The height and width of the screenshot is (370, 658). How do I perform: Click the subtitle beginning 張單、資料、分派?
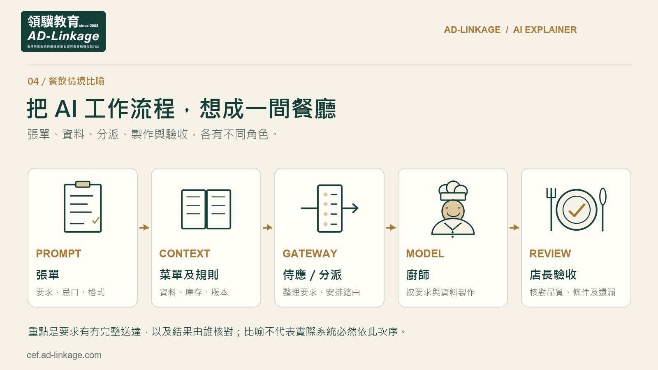[x=152, y=134]
